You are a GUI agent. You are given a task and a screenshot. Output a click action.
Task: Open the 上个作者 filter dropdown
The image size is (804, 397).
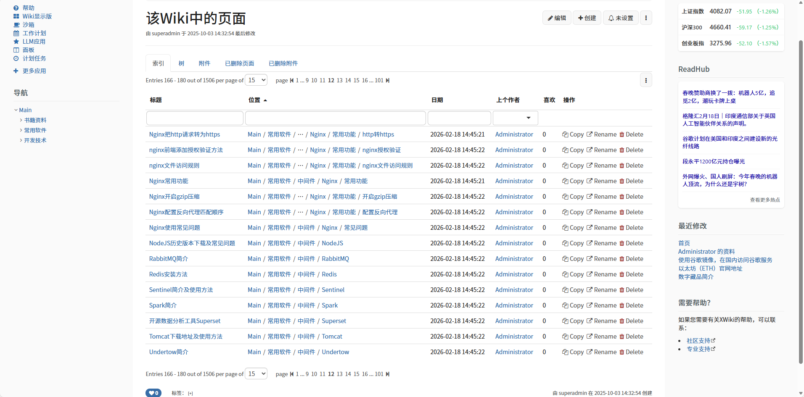click(x=528, y=118)
